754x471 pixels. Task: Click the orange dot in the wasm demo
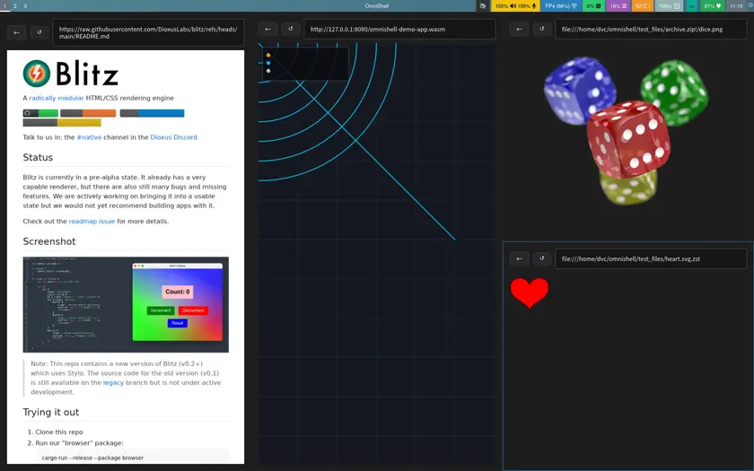[268, 56]
